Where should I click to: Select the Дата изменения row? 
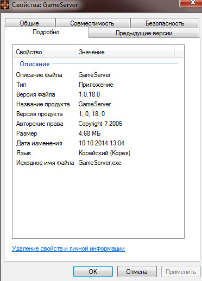tap(98, 143)
